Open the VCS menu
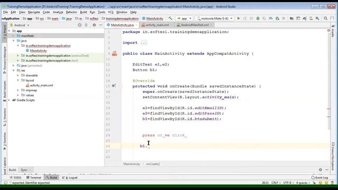 tap(110, 12)
